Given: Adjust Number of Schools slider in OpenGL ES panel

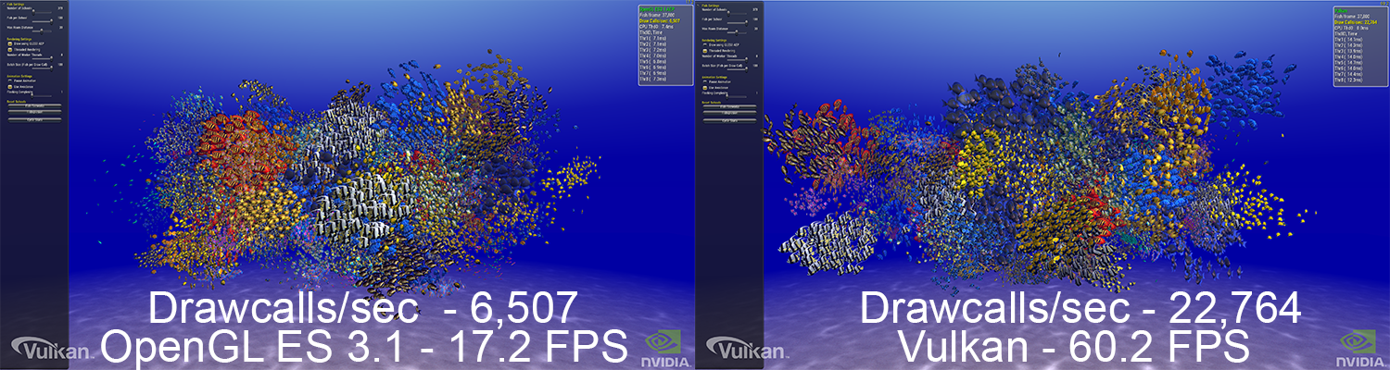Looking at the screenshot, I should click(x=40, y=11).
